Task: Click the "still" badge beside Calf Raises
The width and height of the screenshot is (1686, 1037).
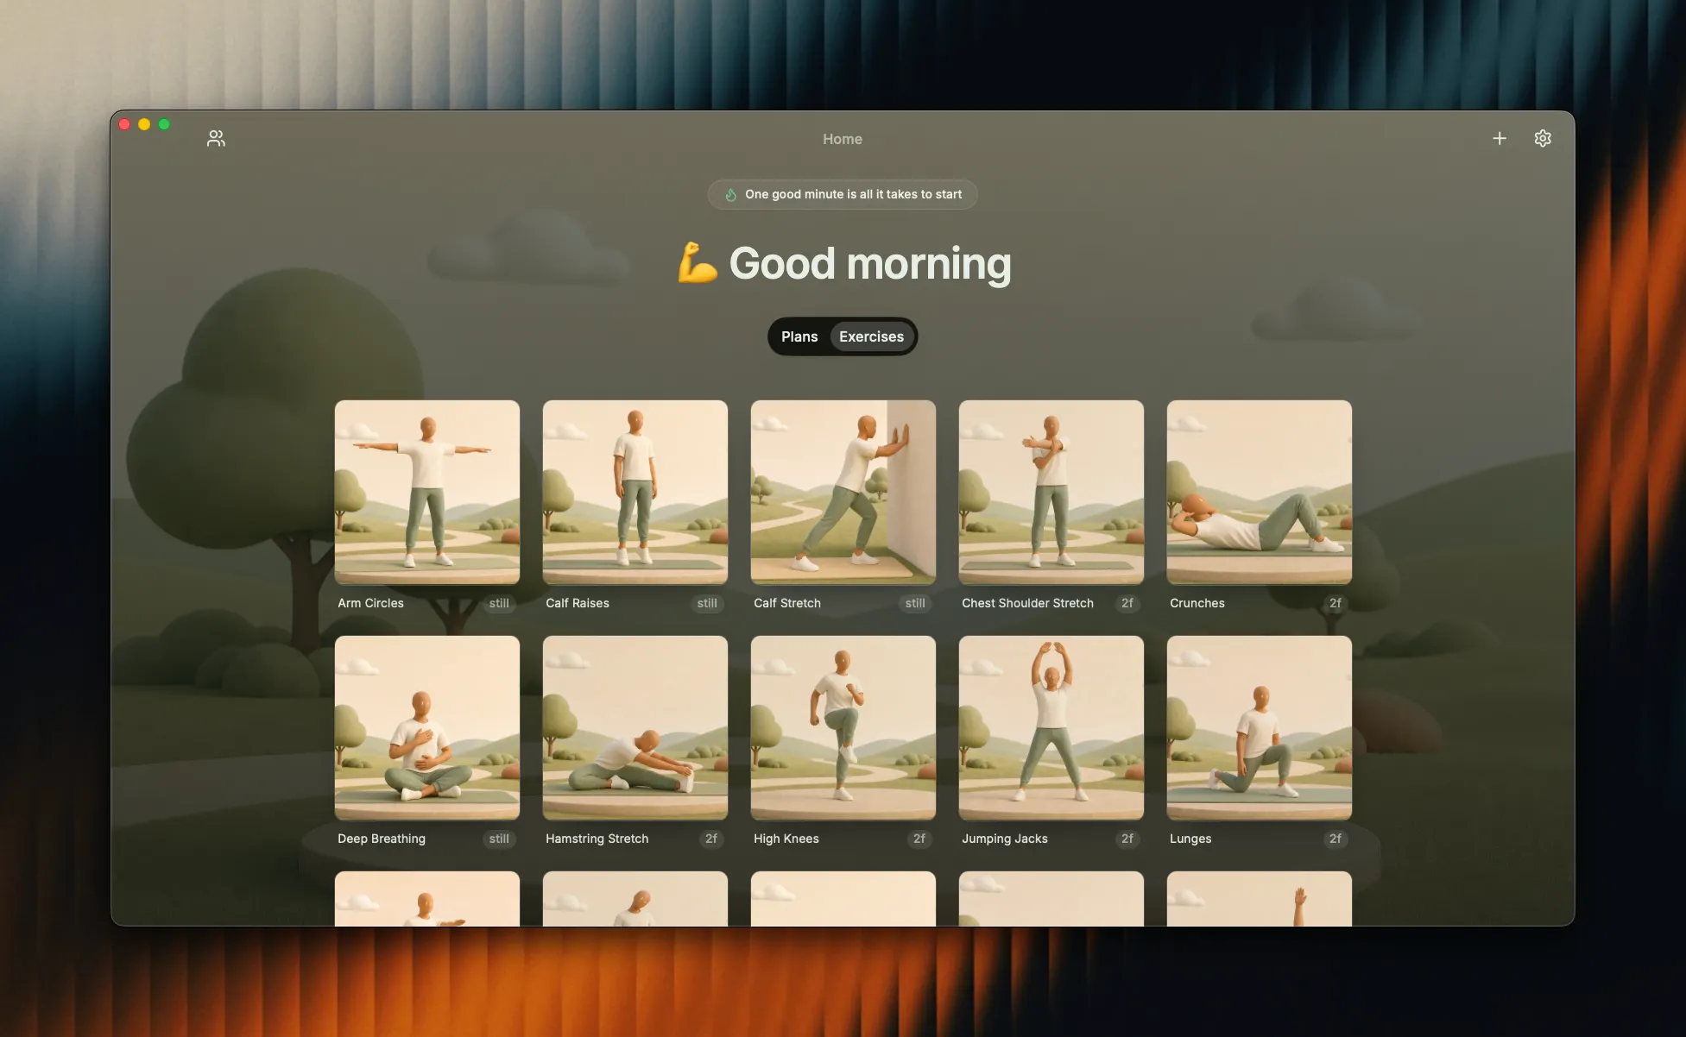Action: tap(707, 603)
